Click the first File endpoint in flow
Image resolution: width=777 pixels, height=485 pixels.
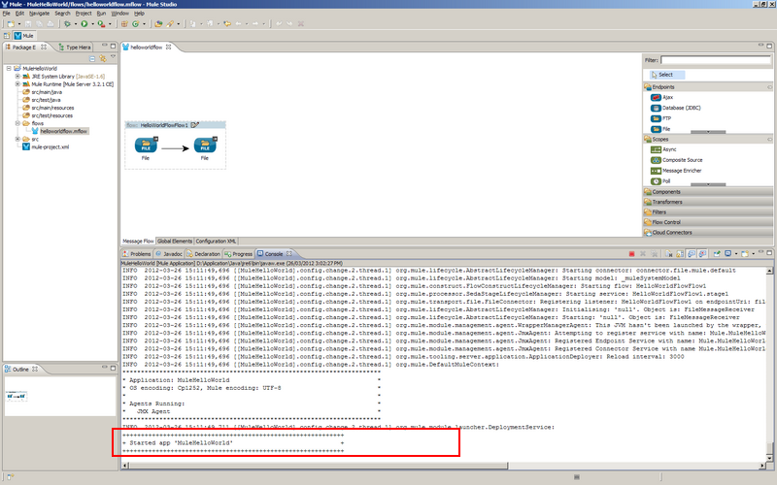pyautogui.click(x=146, y=145)
